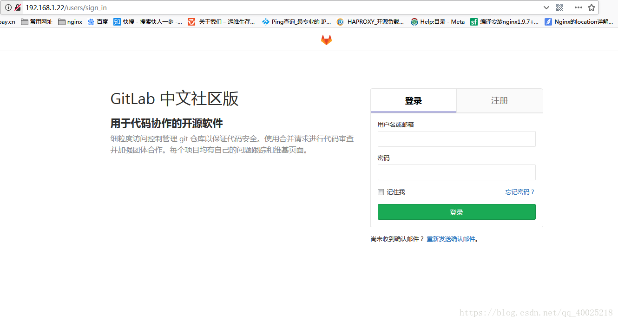Click the GitLab fox logo
This screenshot has height=322, width=618.
pyautogui.click(x=327, y=40)
